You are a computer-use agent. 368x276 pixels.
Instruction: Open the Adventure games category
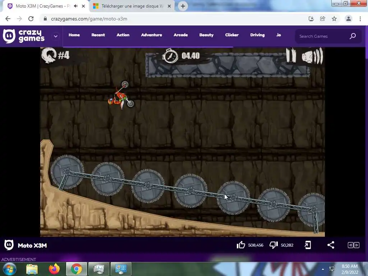point(151,35)
